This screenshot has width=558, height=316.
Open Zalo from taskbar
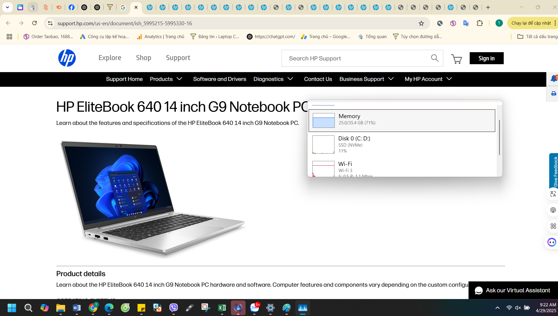point(254,308)
